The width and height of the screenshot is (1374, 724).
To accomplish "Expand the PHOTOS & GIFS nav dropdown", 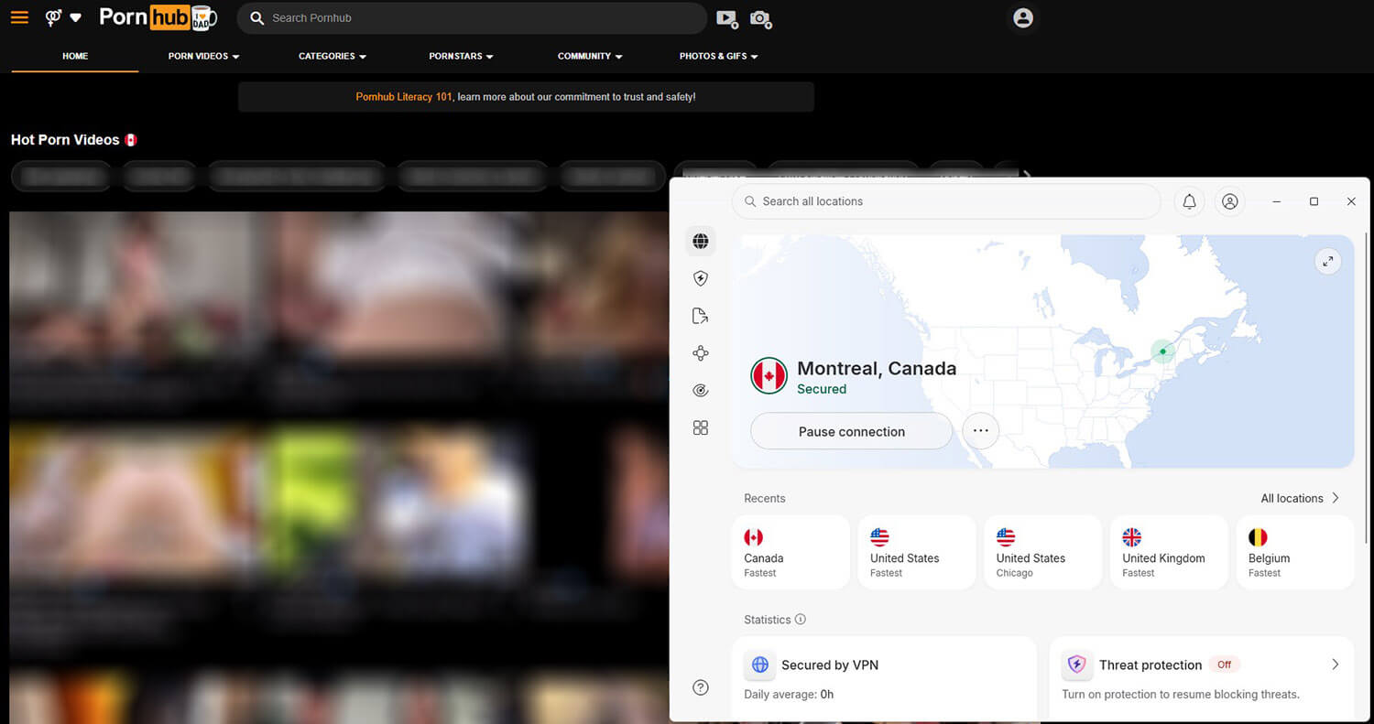I will 719,56.
